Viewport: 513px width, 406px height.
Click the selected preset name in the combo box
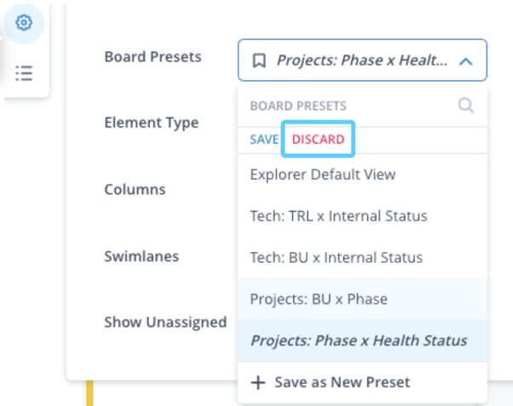point(361,61)
